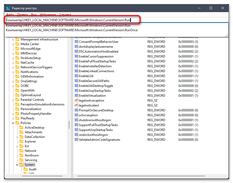233x183 pixels.
Task: Select the SupportUwpStartupTasks value name
Action: [x=96, y=130]
